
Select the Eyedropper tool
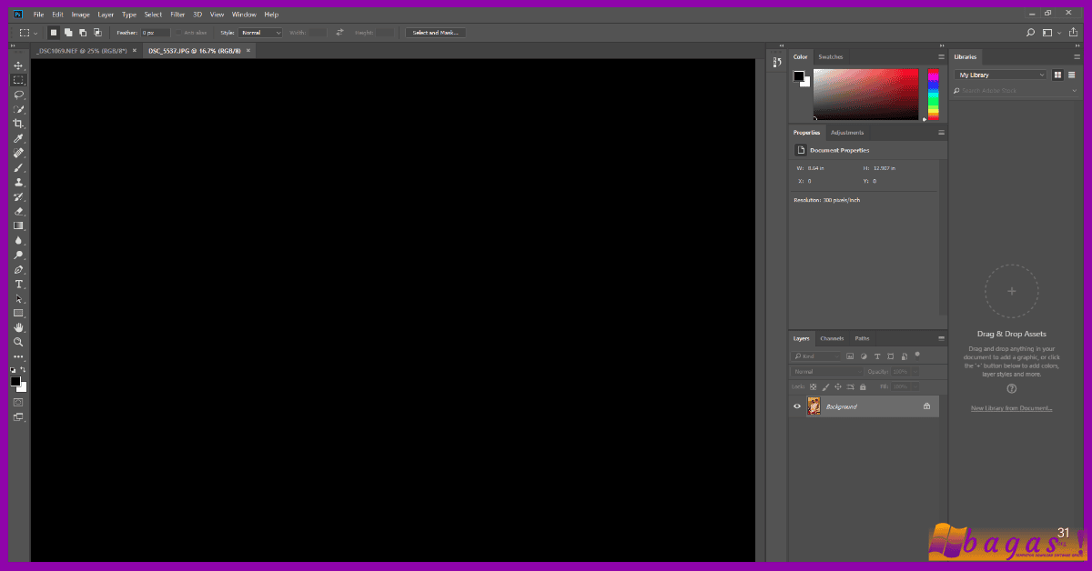click(18, 138)
